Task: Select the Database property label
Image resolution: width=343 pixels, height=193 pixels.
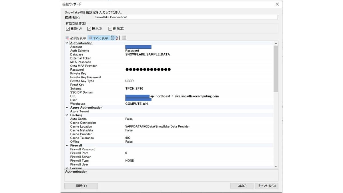Action: click(77, 54)
